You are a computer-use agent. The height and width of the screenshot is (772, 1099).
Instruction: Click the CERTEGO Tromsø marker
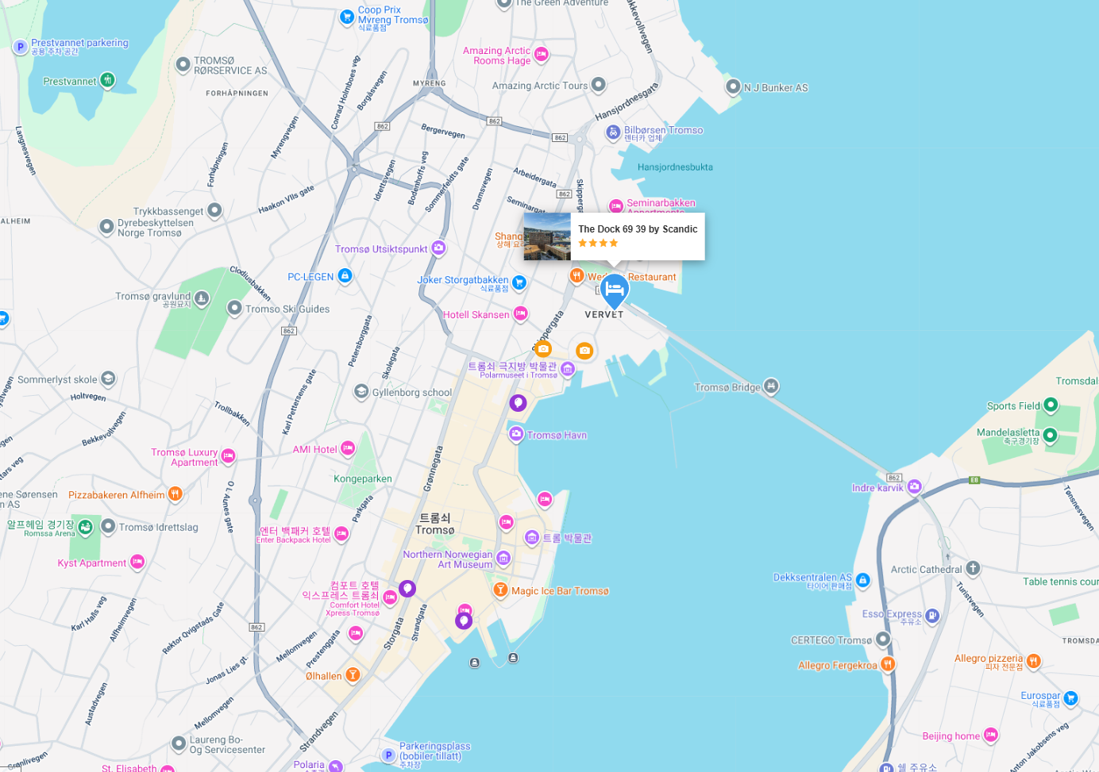[x=883, y=639]
